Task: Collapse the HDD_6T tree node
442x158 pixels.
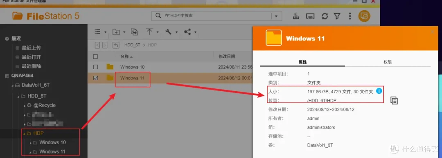Action: tap(18, 96)
